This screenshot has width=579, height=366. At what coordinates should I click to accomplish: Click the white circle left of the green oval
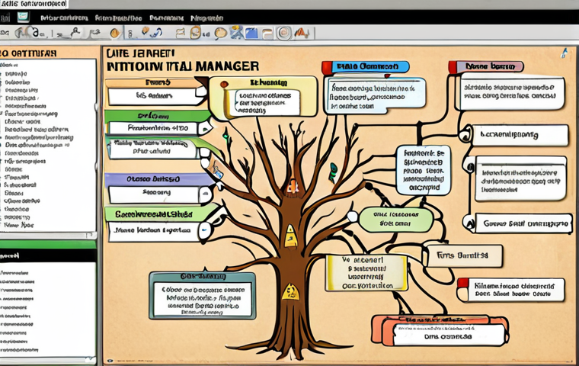pyautogui.click(x=352, y=217)
